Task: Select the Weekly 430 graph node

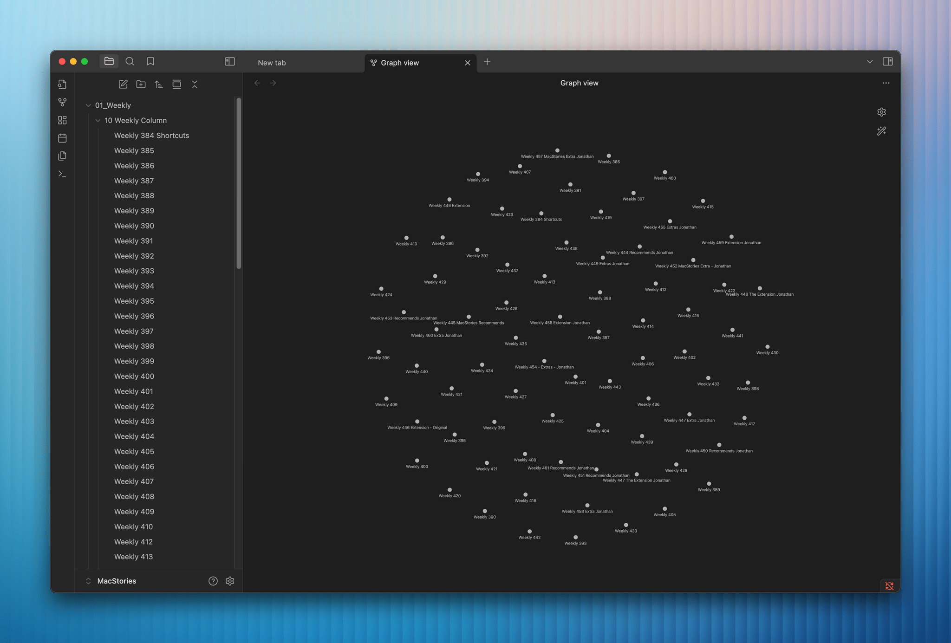Action: coord(767,347)
